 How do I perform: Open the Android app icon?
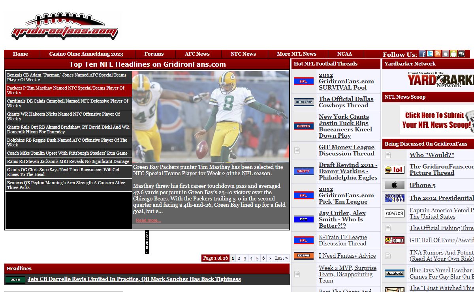[453, 54]
